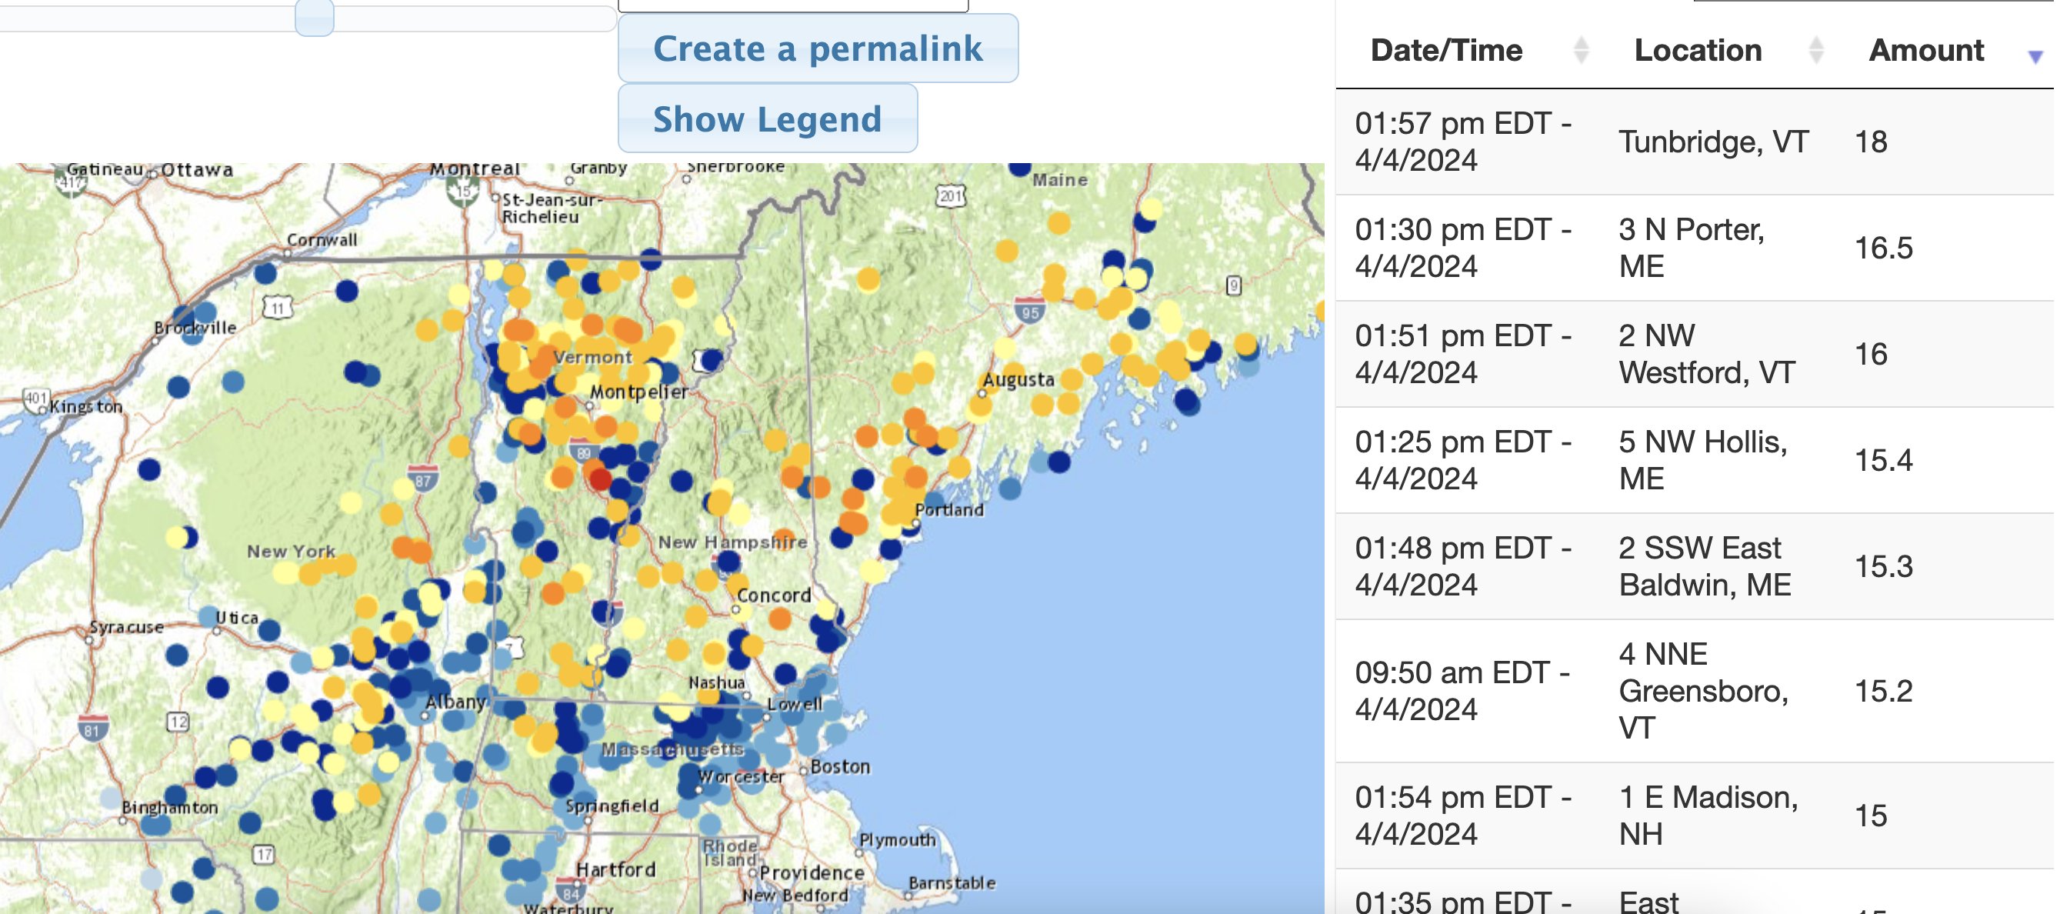Click the Interstate 81 shield near Binghamton

coord(92,728)
